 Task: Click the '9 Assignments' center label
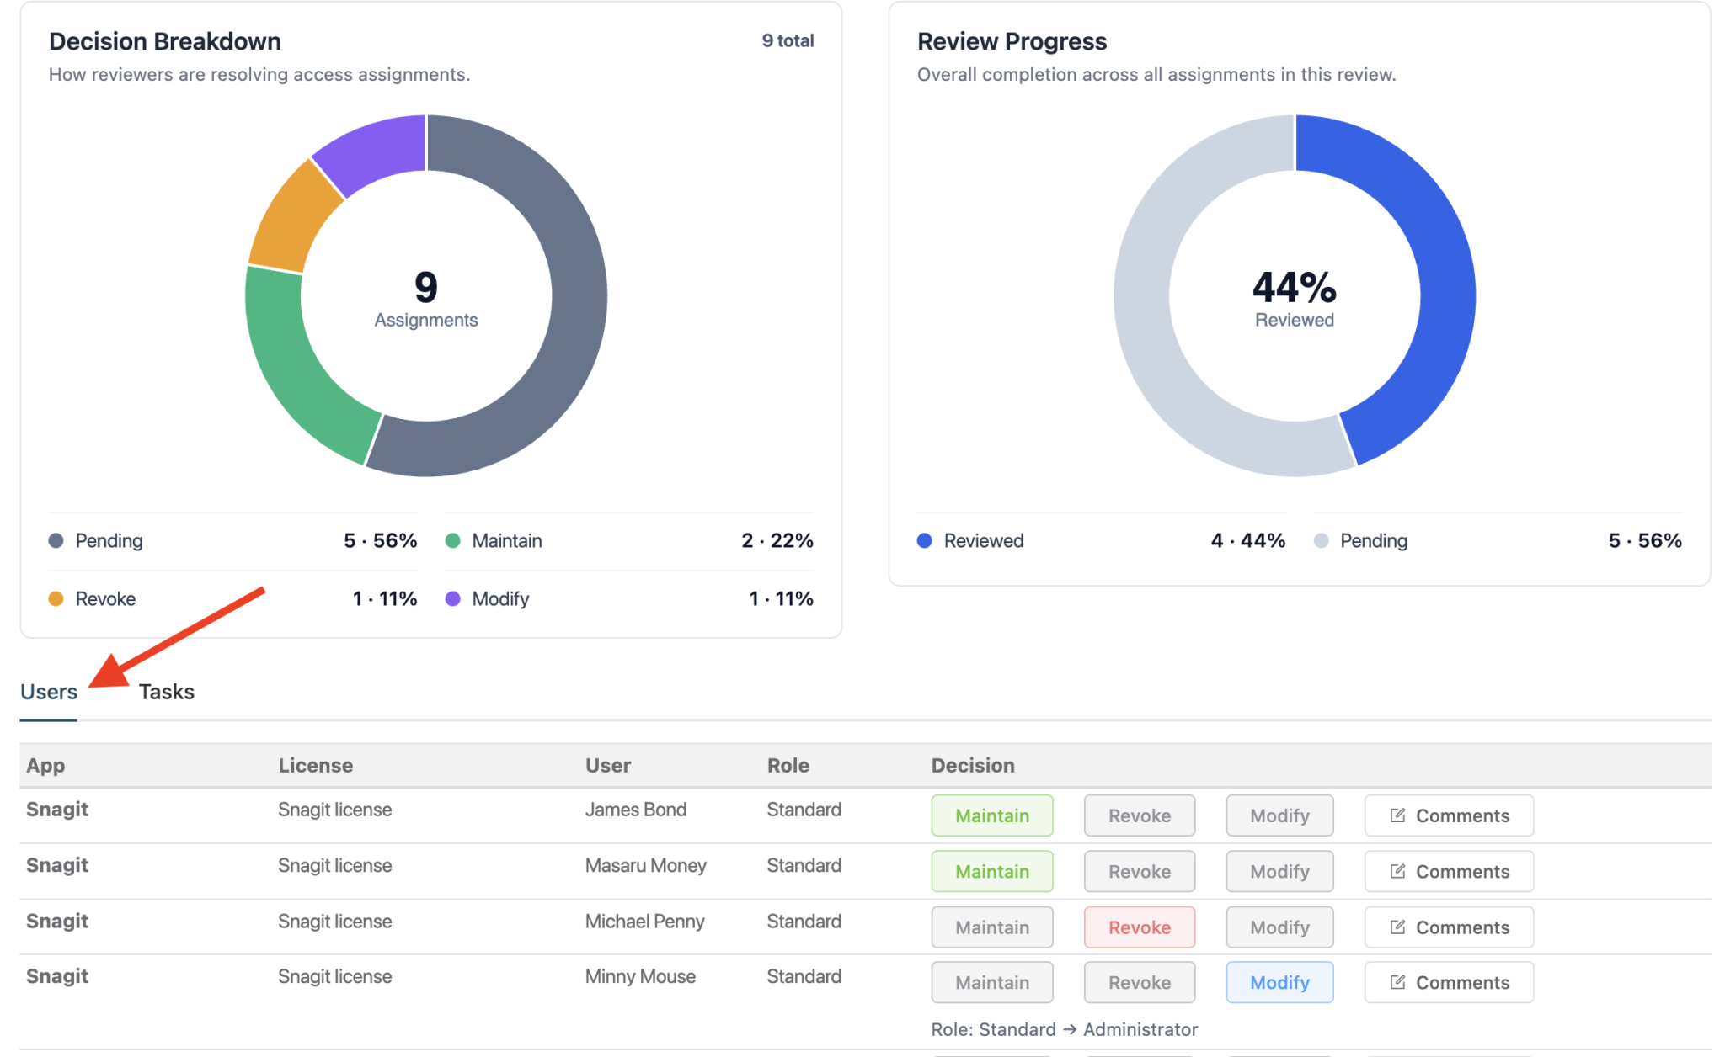click(426, 298)
